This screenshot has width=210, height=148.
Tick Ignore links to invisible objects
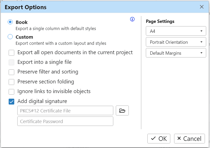pyautogui.click(x=11, y=92)
